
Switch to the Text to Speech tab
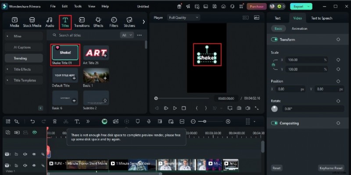322,18
